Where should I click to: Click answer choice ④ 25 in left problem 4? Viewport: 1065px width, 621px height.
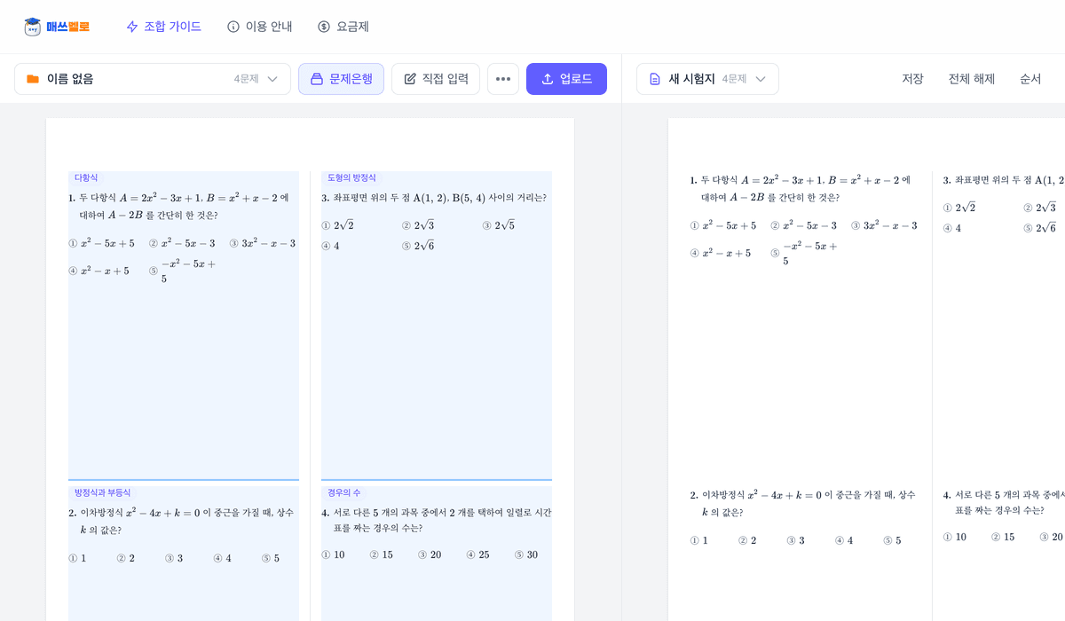pos(477,554)
